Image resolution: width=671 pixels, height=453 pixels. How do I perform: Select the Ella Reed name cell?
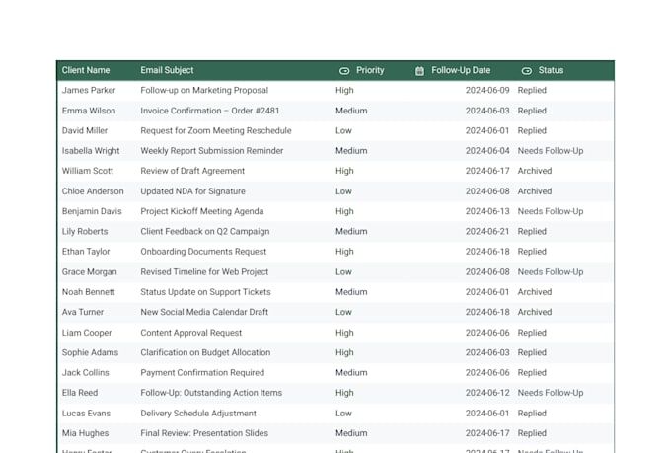coord(80,393)
